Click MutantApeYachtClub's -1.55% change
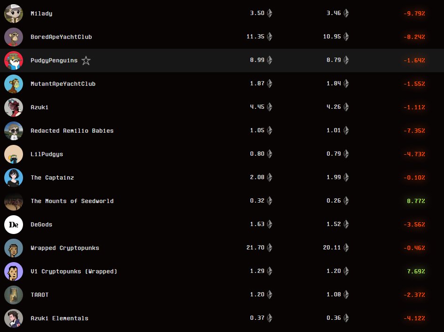The width and height of the screenshot is (444, 332). coord(414,83)
